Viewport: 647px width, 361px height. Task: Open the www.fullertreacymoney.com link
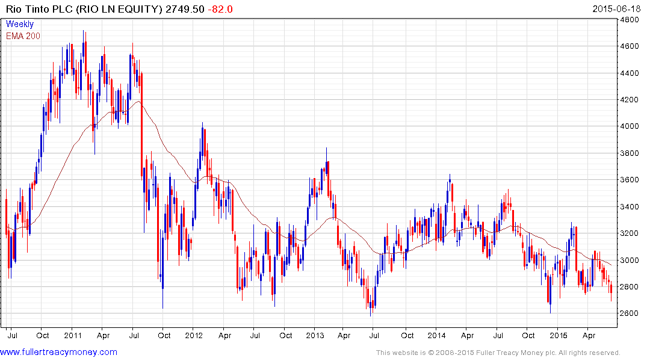click(x=58, y=353)
